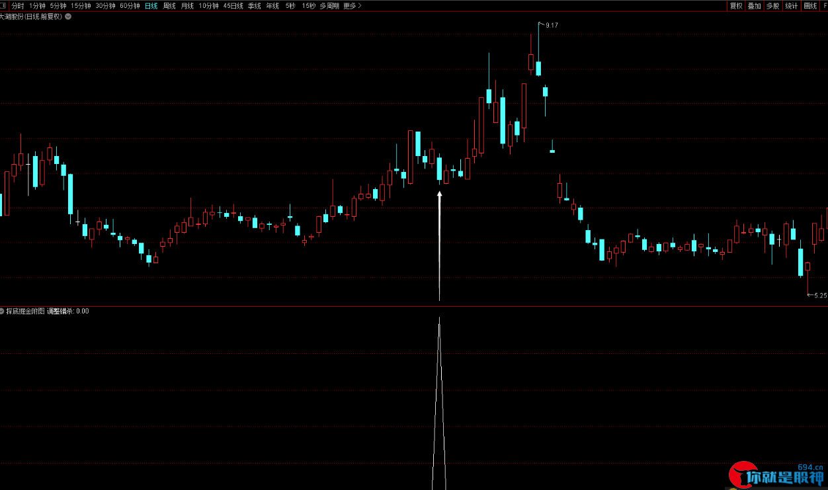
Task: Select the 10分钟 period tab
Action: (x=209, y=6)
